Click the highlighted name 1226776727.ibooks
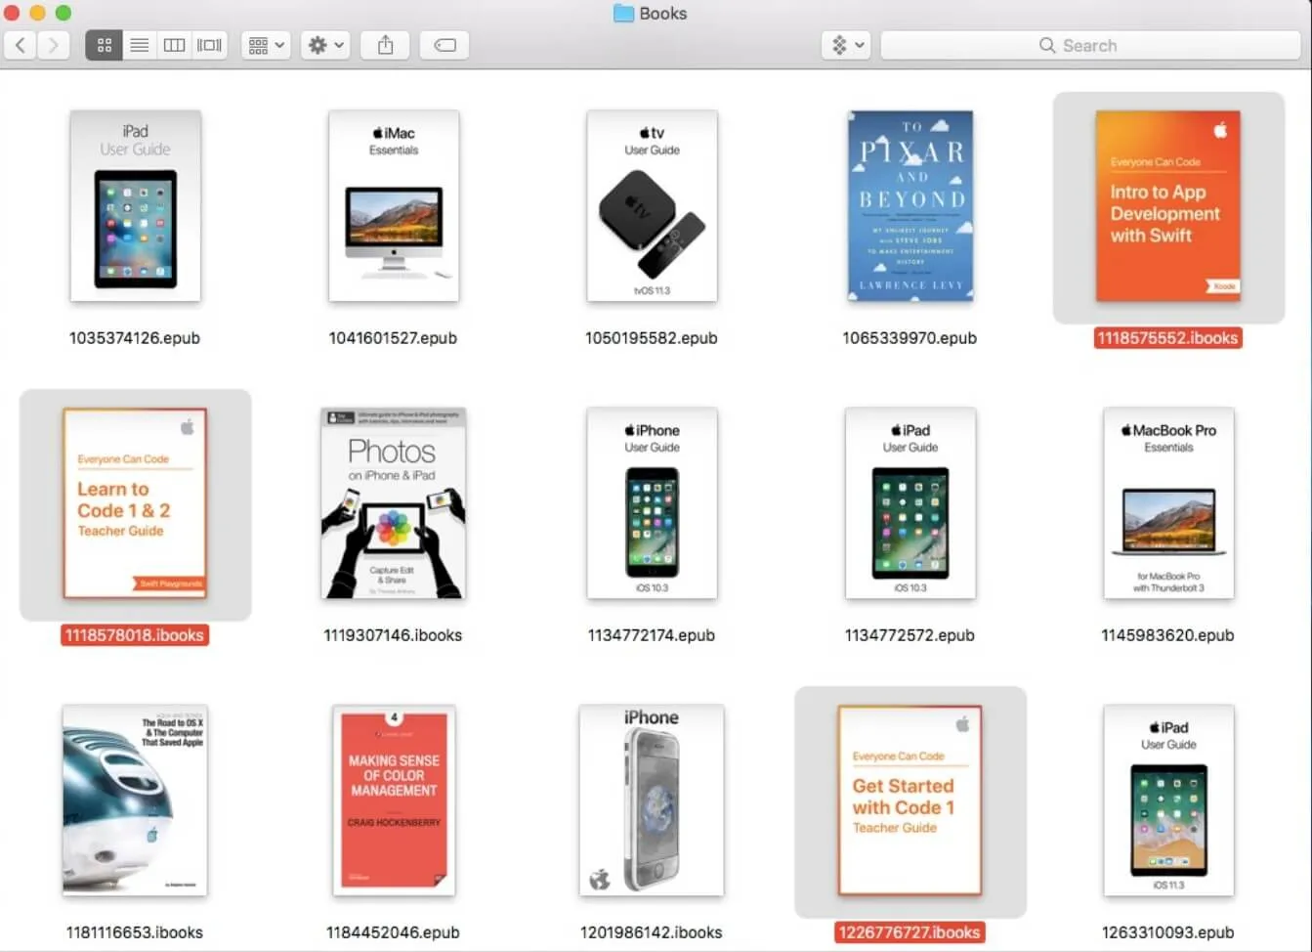This screenshot has width=1312, height=952. [910, 932]
